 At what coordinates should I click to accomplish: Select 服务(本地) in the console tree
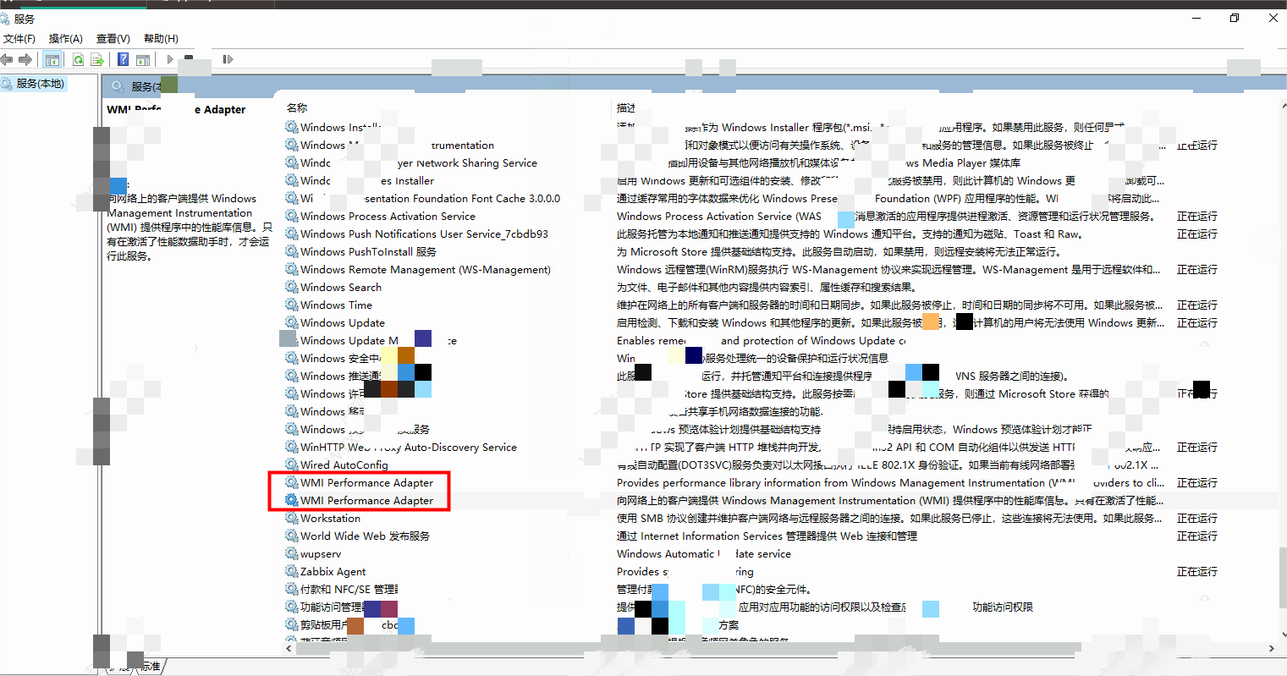40,84
